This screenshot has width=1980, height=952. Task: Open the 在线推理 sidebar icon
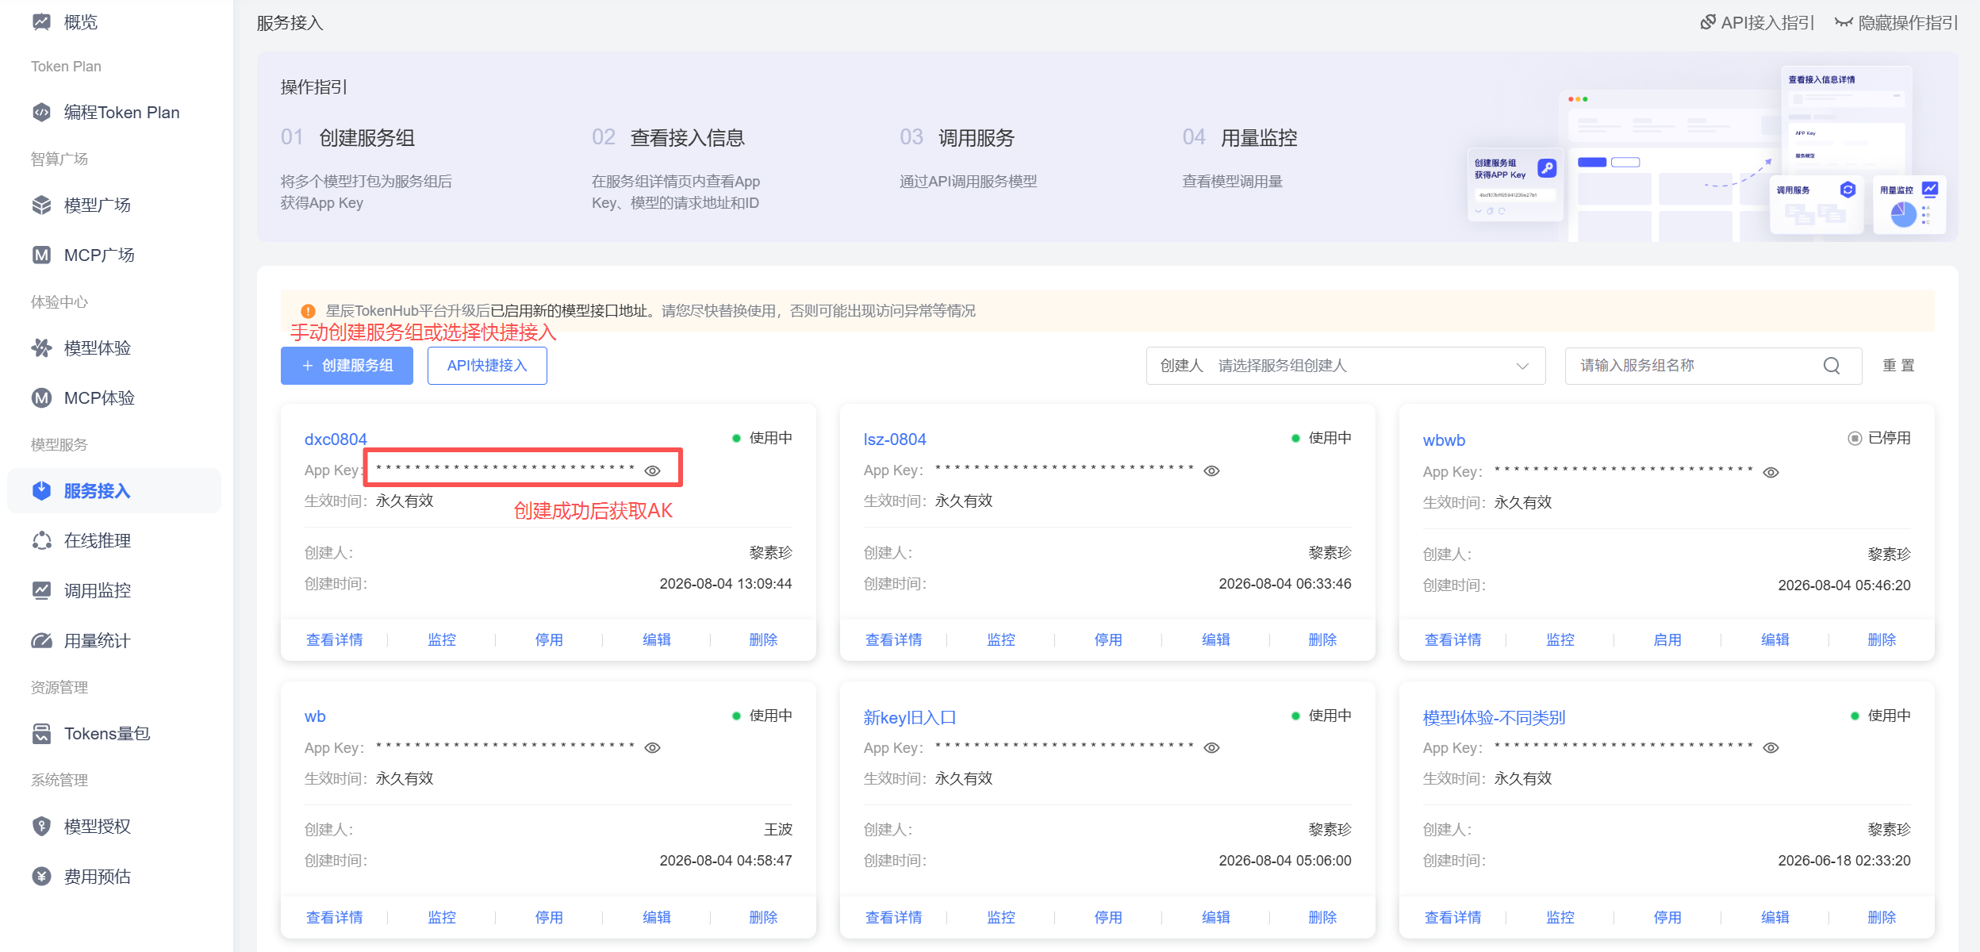click(x=41, y=540)
